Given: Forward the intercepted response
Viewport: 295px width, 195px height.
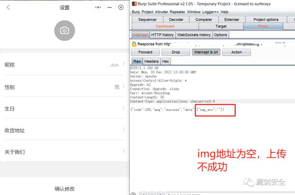Looking at the screenshot, I should [x=145, y=52].
